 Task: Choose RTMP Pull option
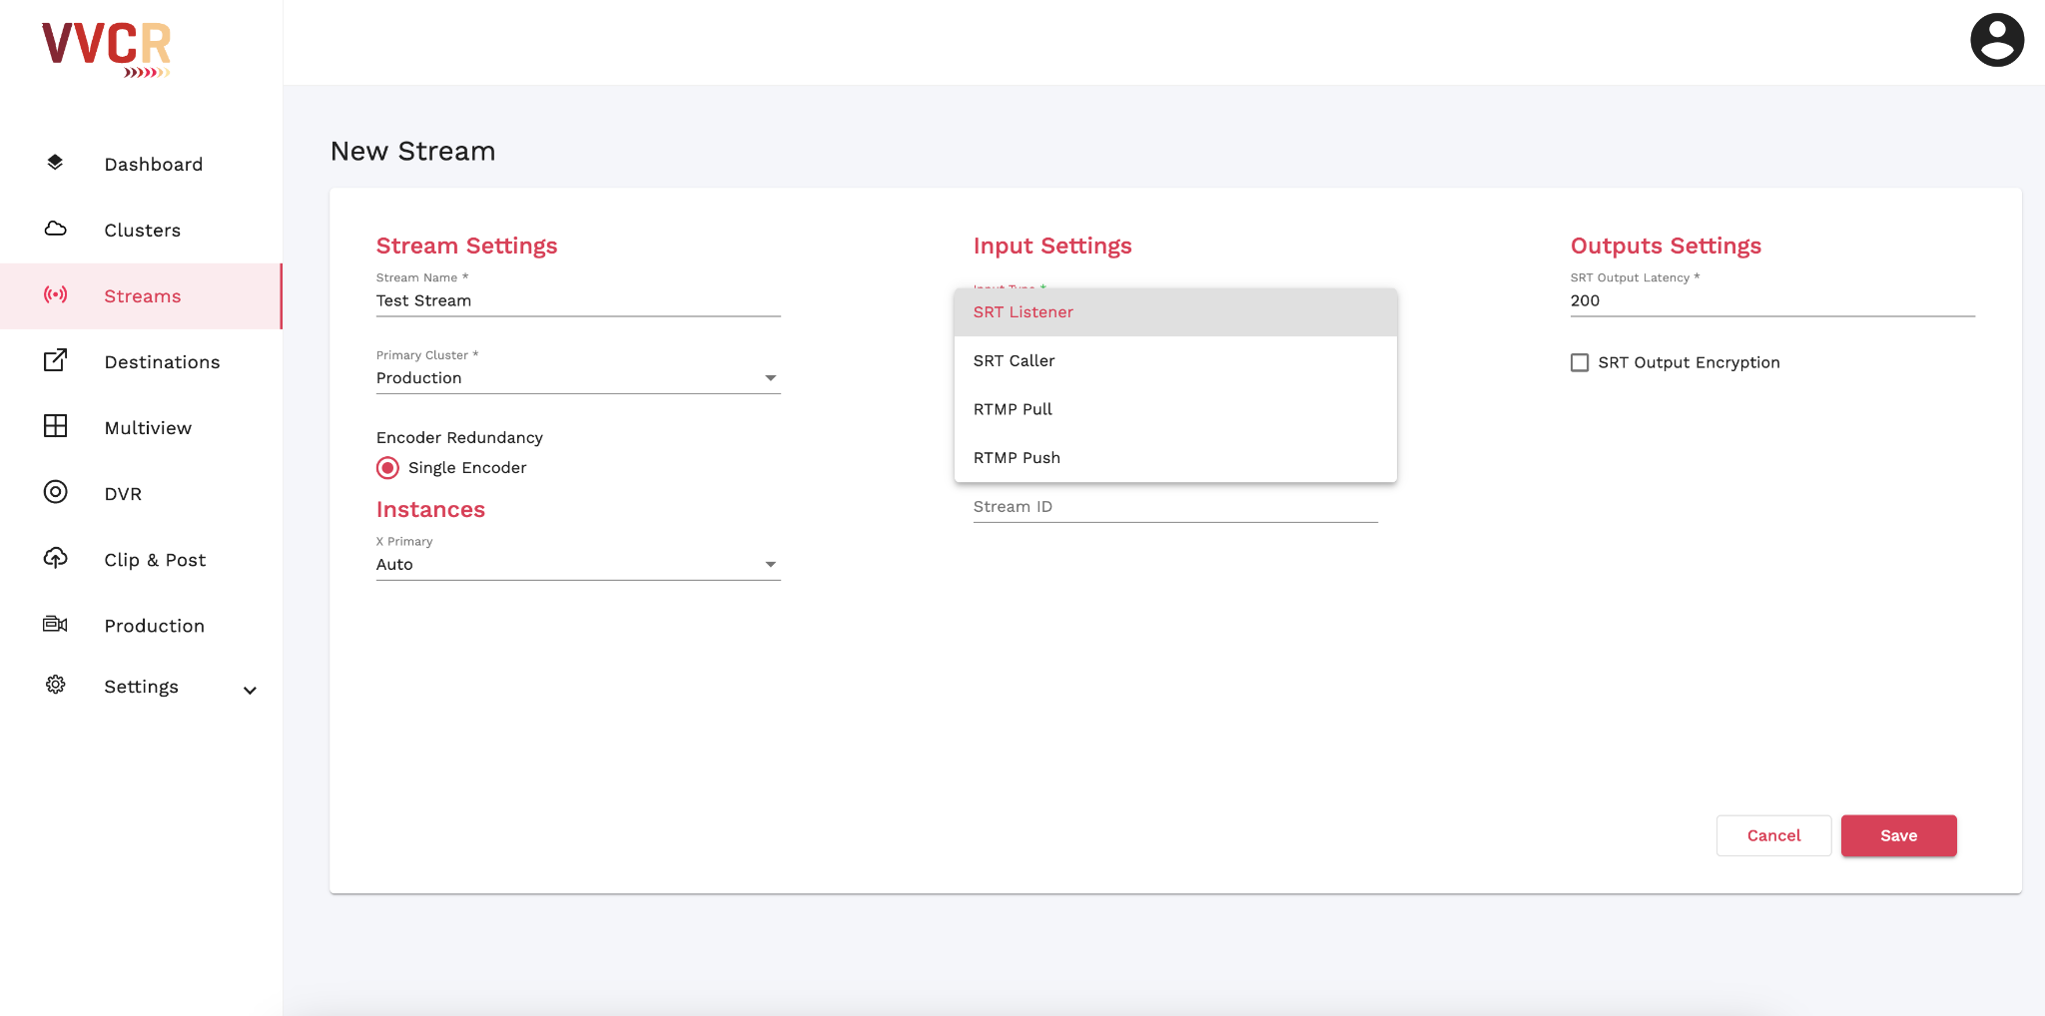click(1013, 409)
